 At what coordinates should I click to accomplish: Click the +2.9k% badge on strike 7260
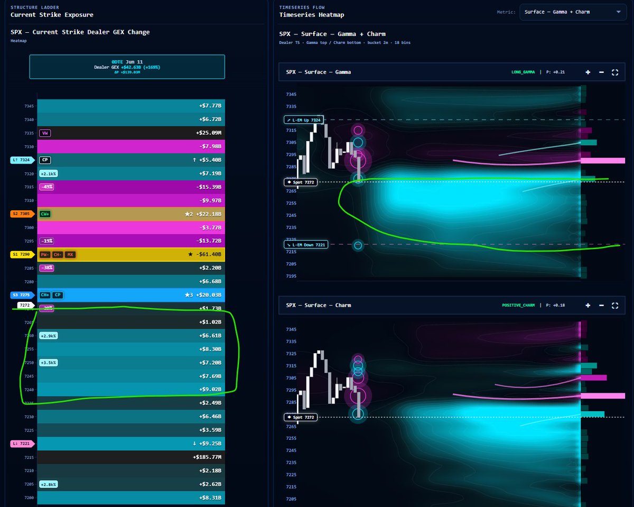[x=48, y=336]
